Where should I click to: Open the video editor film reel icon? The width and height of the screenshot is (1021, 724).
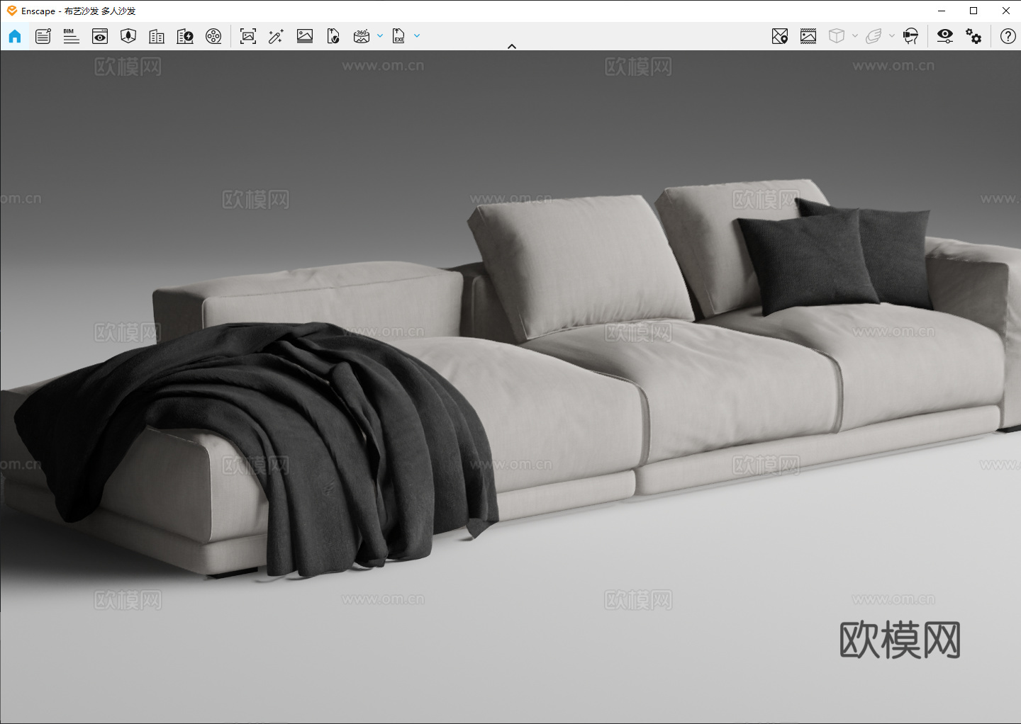pos(213,36)
